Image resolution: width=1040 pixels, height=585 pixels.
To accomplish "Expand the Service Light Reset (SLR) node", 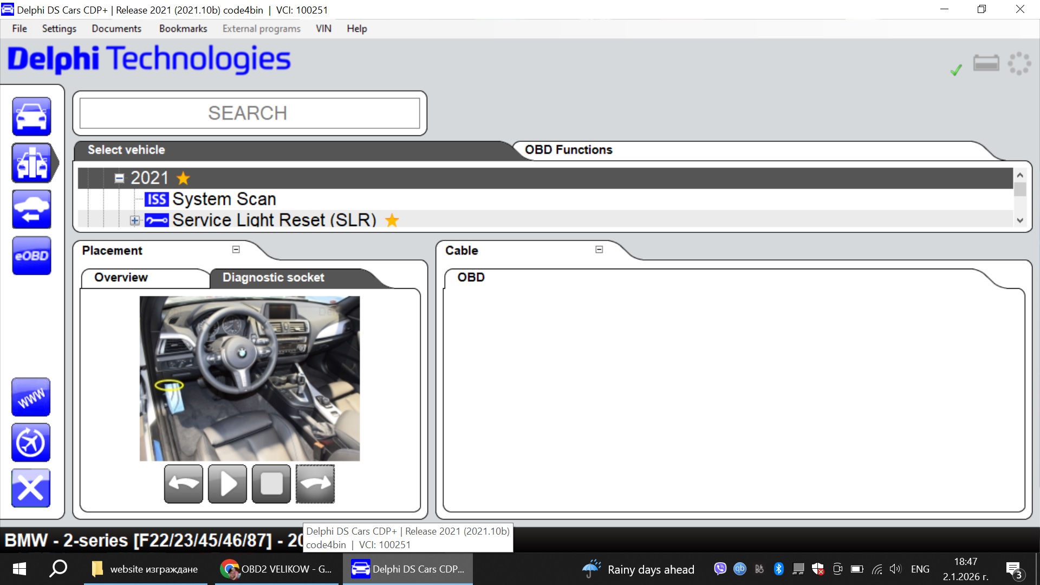I will (134, 220).
